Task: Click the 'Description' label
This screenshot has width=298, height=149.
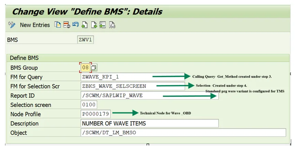Action: 24,123
